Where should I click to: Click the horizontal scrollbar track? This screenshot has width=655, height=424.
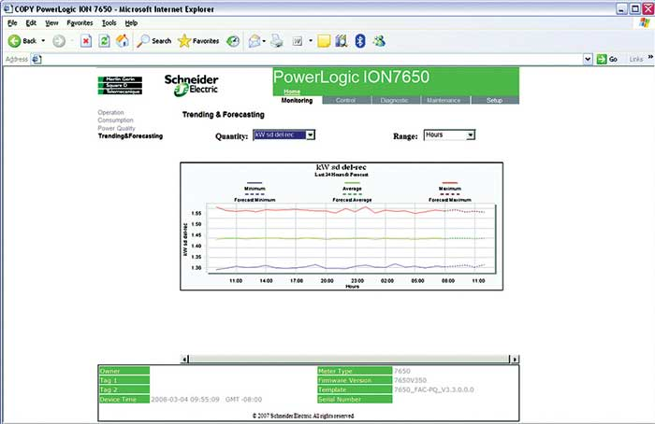tap(350, 359)
